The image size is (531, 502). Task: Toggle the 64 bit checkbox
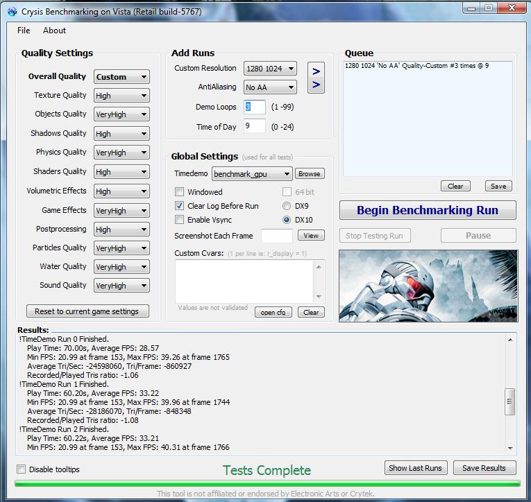(x=287, y=192)
